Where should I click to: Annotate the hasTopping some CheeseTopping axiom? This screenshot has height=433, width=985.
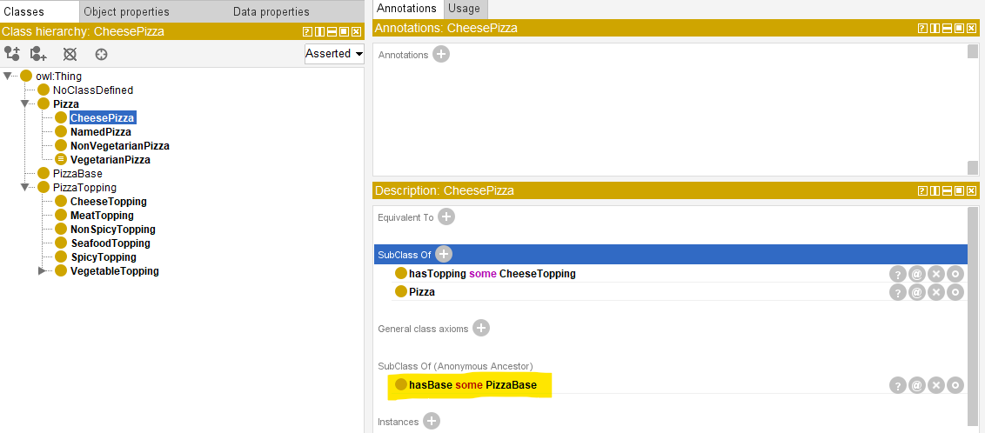point(916,274)
